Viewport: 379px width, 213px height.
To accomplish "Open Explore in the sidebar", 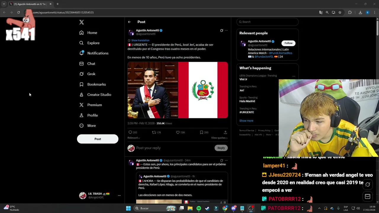I will click(x=89, y=43).
